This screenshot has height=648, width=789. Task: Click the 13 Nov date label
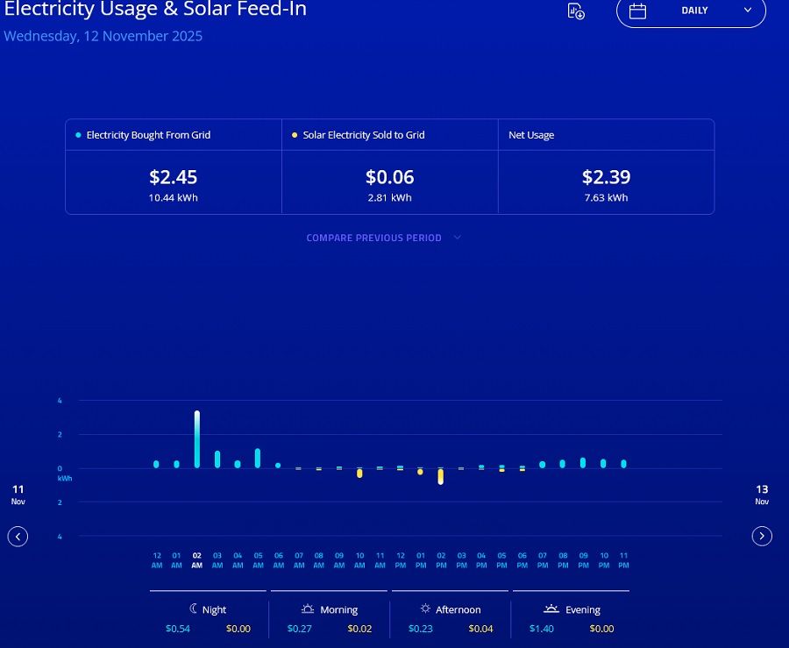coord(762,495)
